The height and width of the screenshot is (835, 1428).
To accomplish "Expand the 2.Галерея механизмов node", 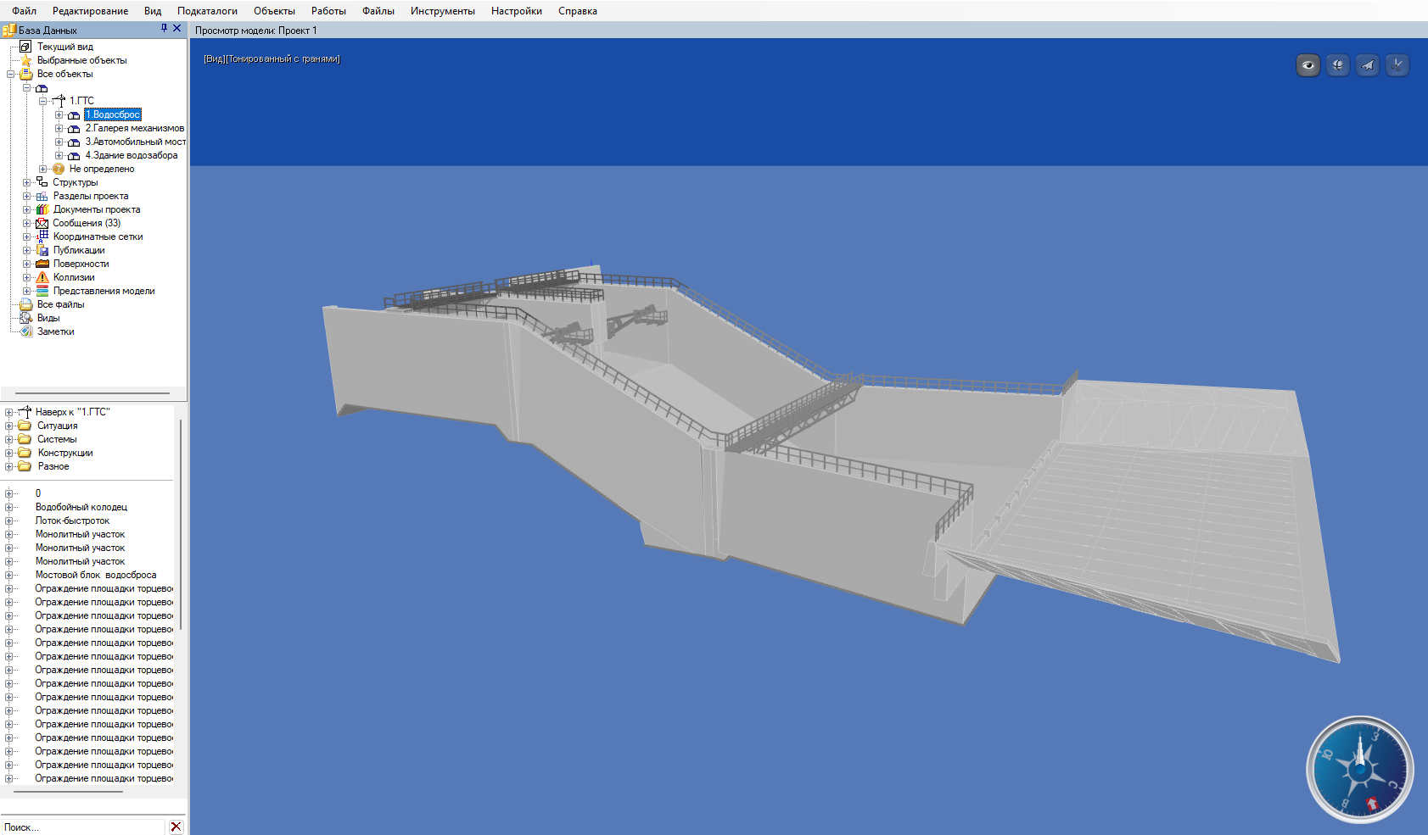I will [x=59, y=128].
